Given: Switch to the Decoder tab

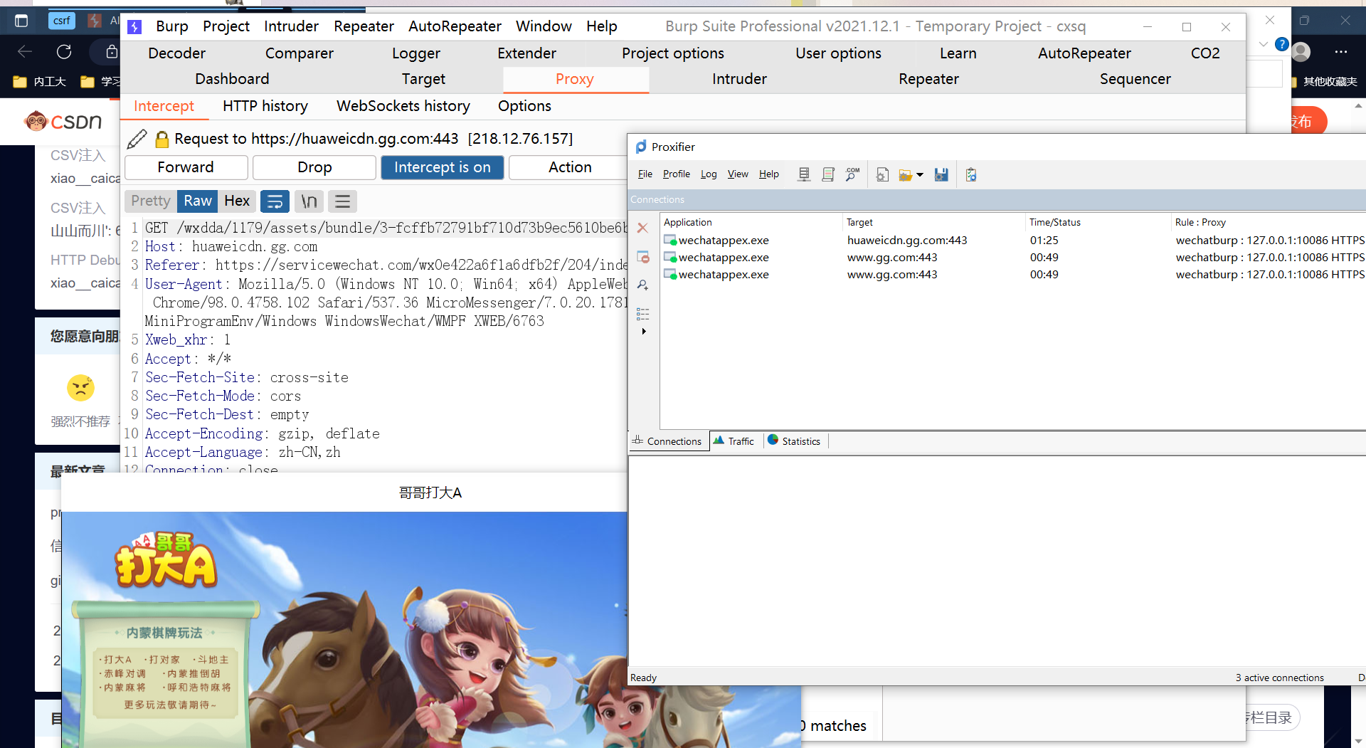Looking at the screenshot, I should click(x=176, y=53).
